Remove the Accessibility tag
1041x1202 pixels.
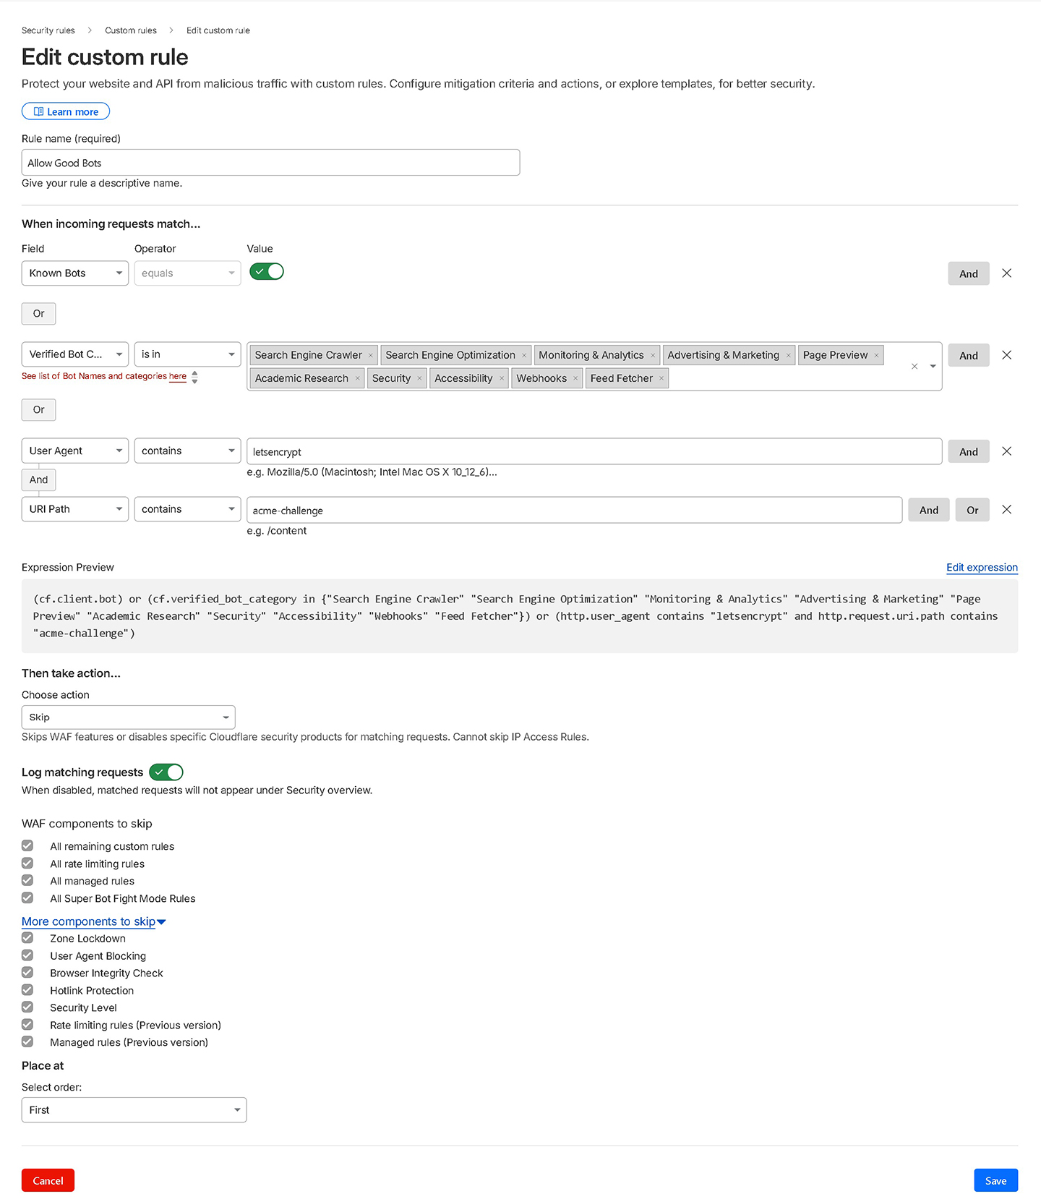[502, 378]
